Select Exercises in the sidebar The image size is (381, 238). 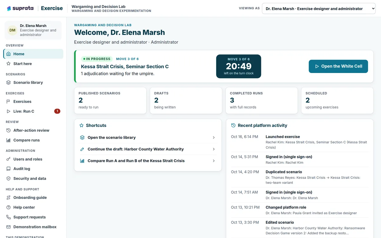pos(33,102)
